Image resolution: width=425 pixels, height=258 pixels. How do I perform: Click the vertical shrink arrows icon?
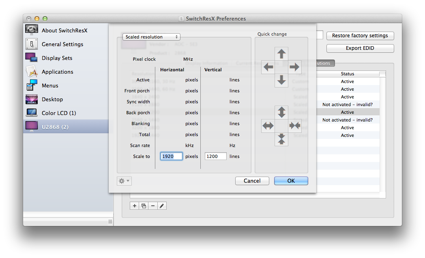coord(281,139)
